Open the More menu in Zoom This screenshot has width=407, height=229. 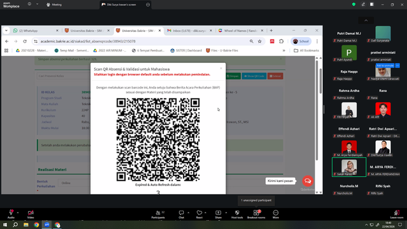[275, 214]
